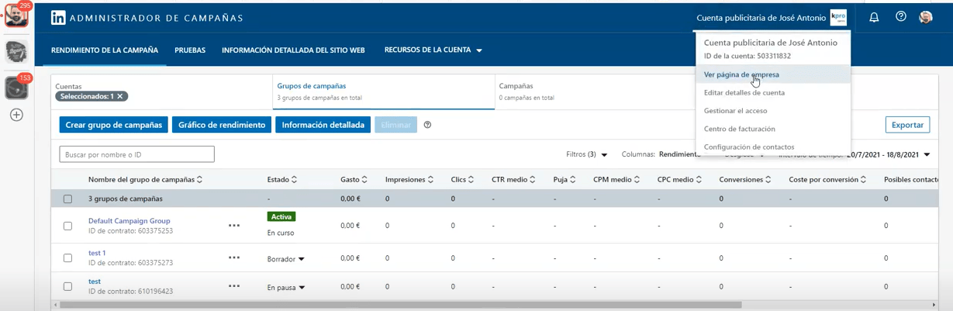Sort by the Estado column
This screenshot has height=311, width=953.
point(282,179)
